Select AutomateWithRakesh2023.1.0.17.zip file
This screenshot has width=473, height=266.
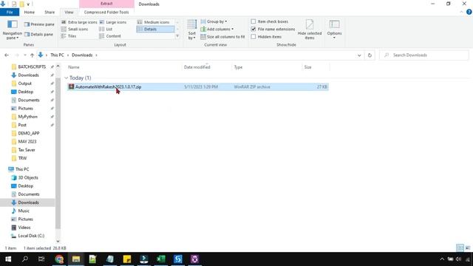197,87
